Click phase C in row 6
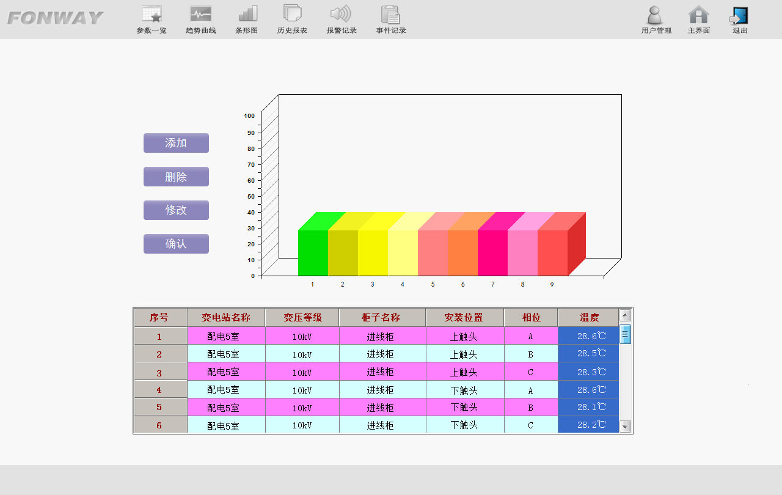The width and height of the screenshot is (782, 495). pos(530,425)
